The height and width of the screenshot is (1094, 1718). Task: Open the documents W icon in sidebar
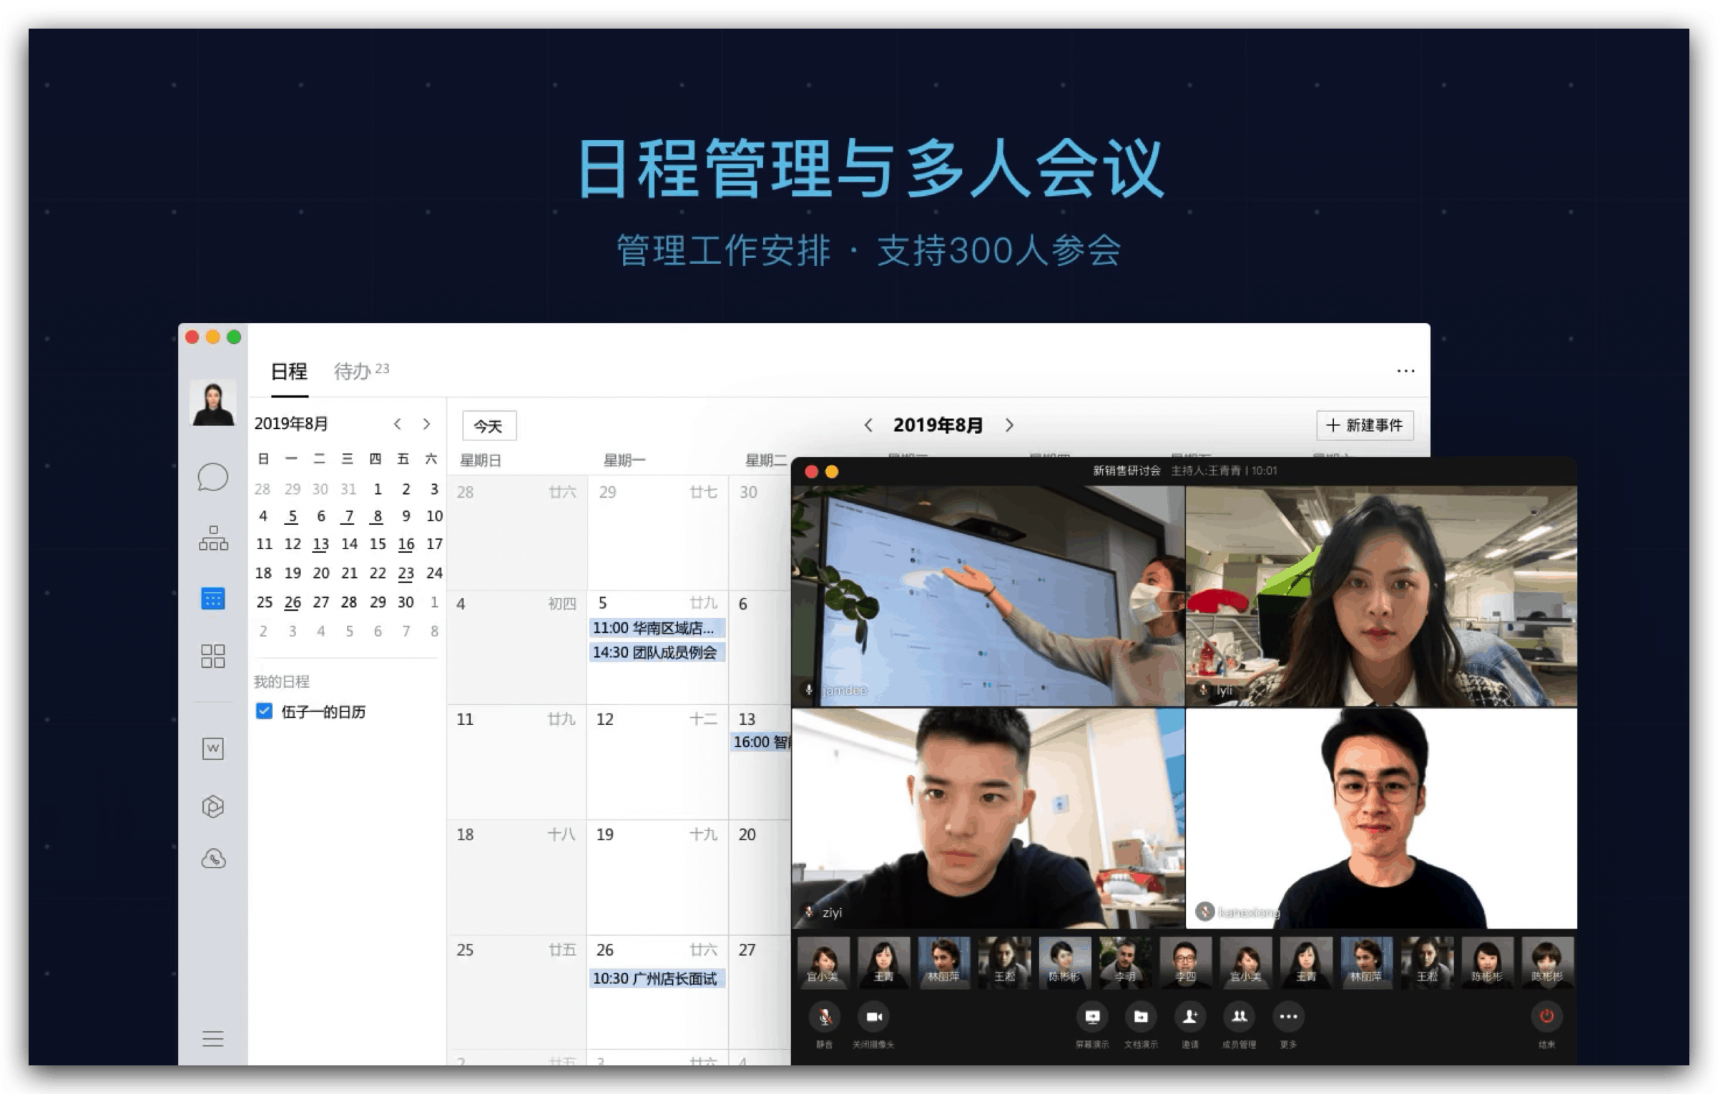pos(213,749)
